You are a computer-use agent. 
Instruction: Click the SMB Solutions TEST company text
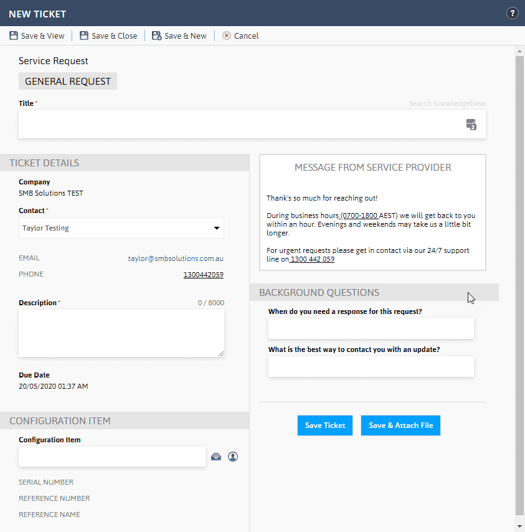tap(51, 193)
